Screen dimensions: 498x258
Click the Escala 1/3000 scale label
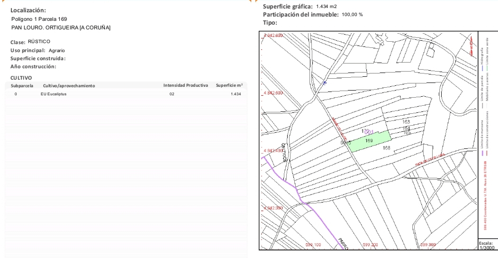point(488,246)
